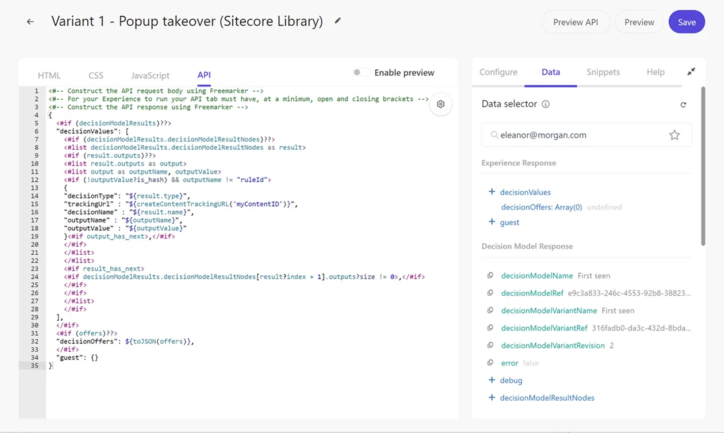Copy the decisionModelVariantName path icon
The width and height of the screenshot is (724, 433).
[490, 310]
